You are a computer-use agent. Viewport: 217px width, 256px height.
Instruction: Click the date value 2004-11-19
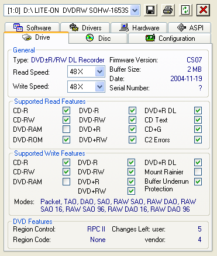(x=186, y=79)
